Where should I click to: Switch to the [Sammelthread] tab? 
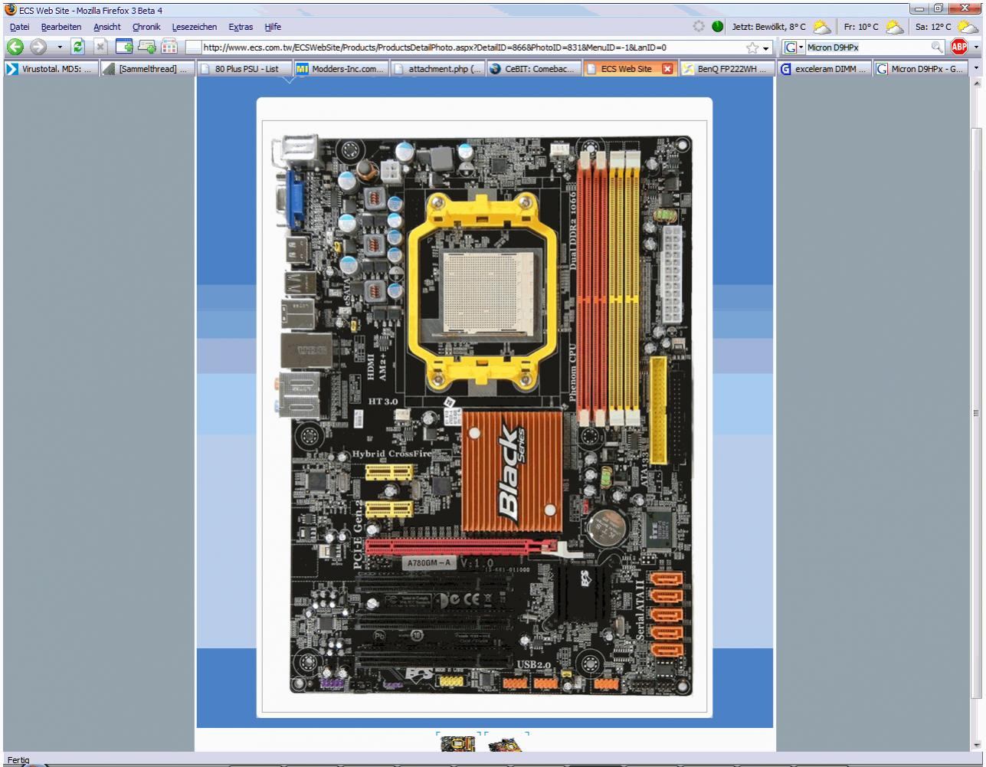coord(147,69)
